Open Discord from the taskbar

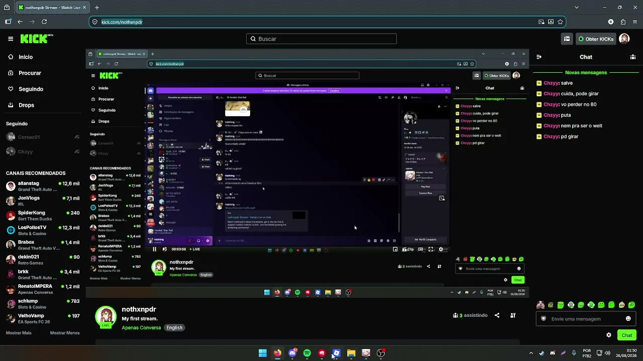[292, 353]
